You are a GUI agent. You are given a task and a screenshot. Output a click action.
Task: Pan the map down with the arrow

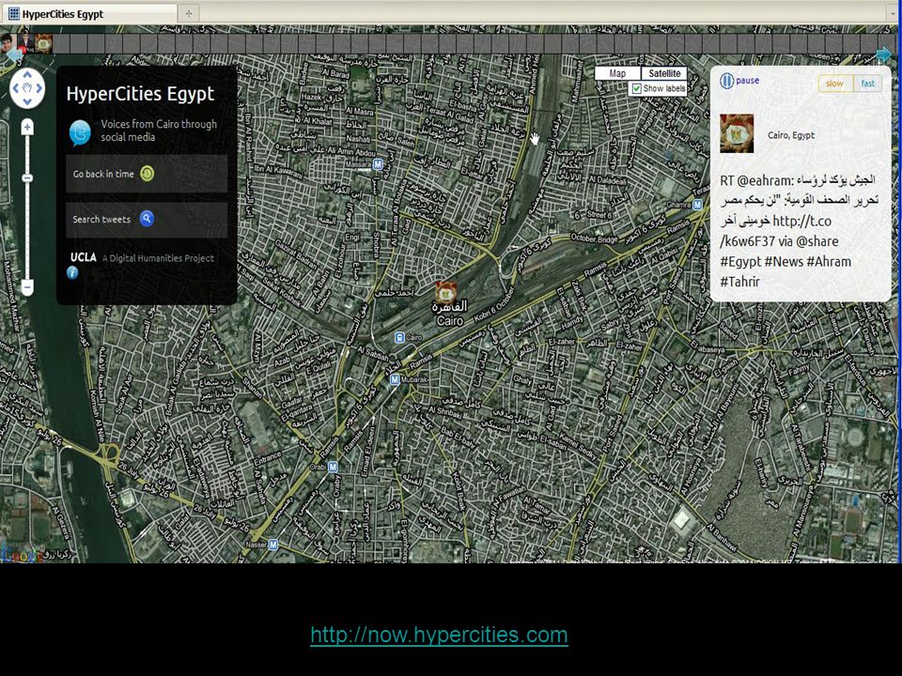click(x=27, y=101)
